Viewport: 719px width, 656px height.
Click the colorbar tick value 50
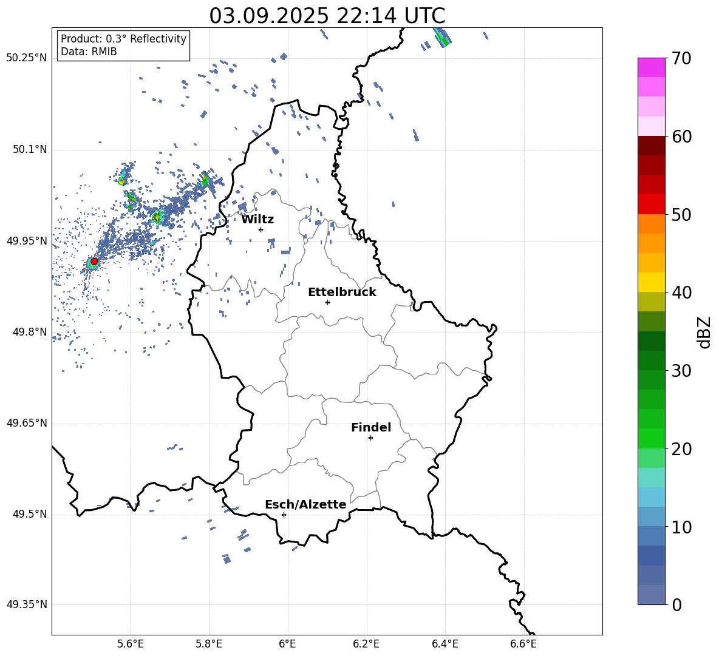pos(681,215)
